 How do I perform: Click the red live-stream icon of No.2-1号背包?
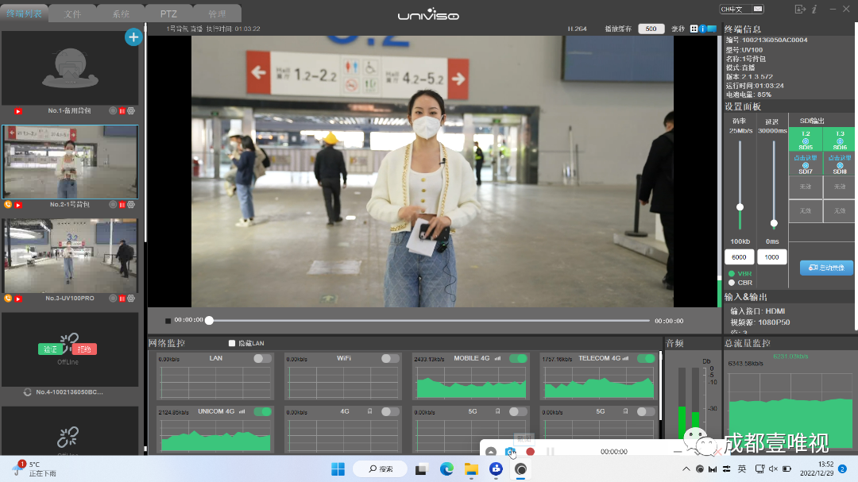(18, 205)
